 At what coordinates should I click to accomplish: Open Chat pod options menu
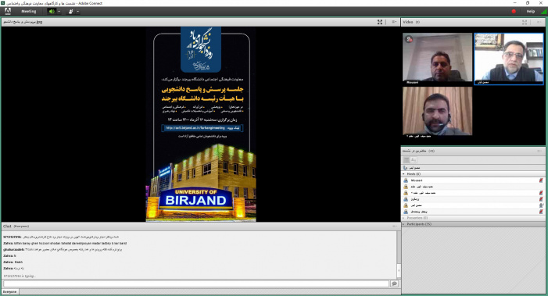(x=394, y=226)
